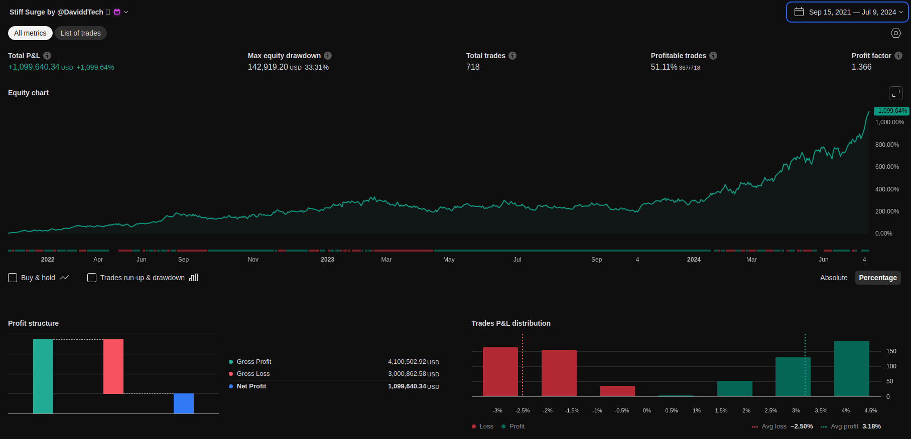Switch equity chart to Absolute
Screen dimensions: 911x439
[834, 278]
